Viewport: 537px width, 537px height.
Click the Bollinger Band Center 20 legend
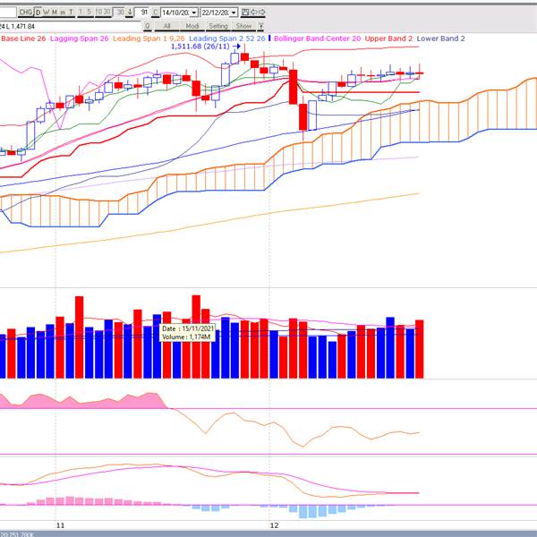317,38
